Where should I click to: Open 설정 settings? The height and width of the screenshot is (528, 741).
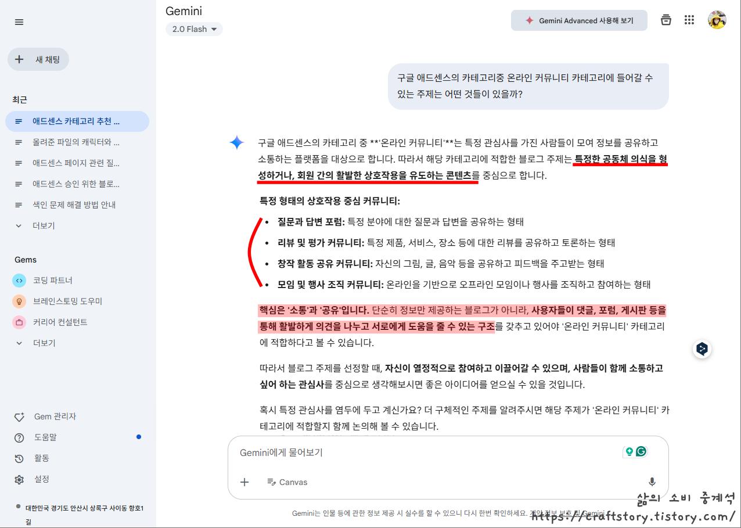(77, 479)
